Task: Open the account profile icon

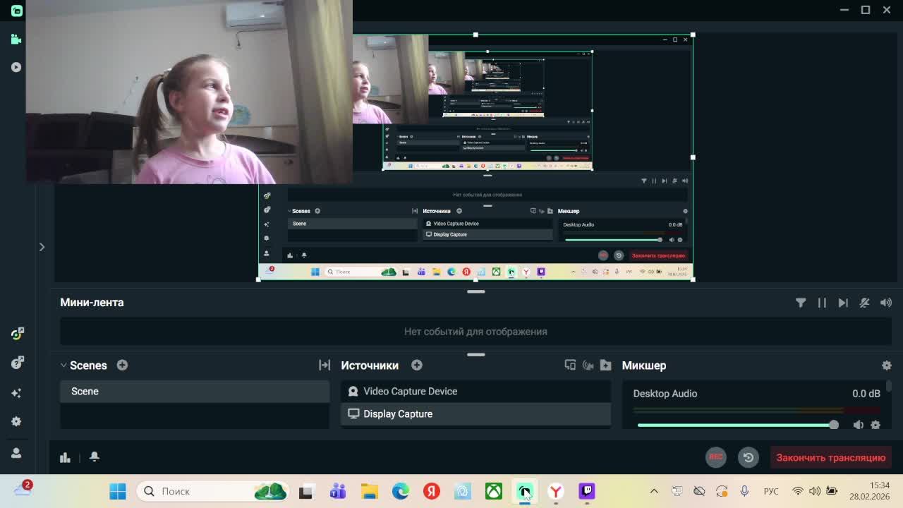Action: click(16, 453)
